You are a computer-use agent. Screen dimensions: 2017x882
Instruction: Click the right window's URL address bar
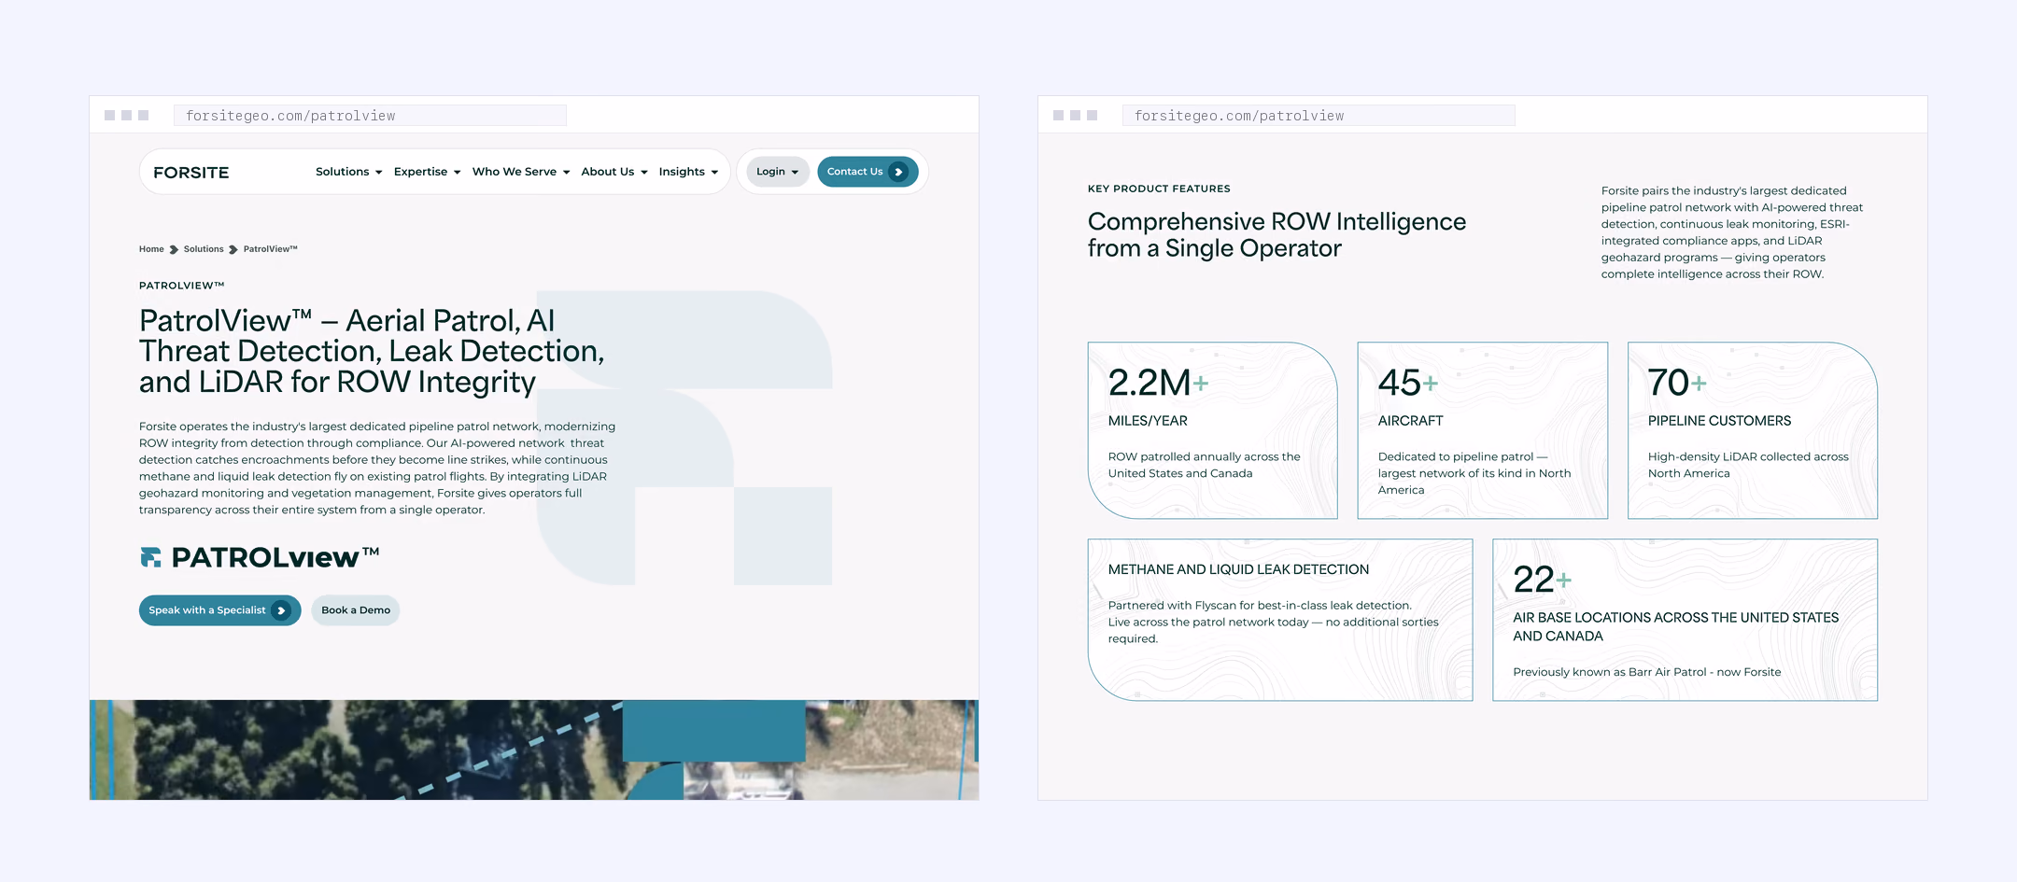(1319, 116)
